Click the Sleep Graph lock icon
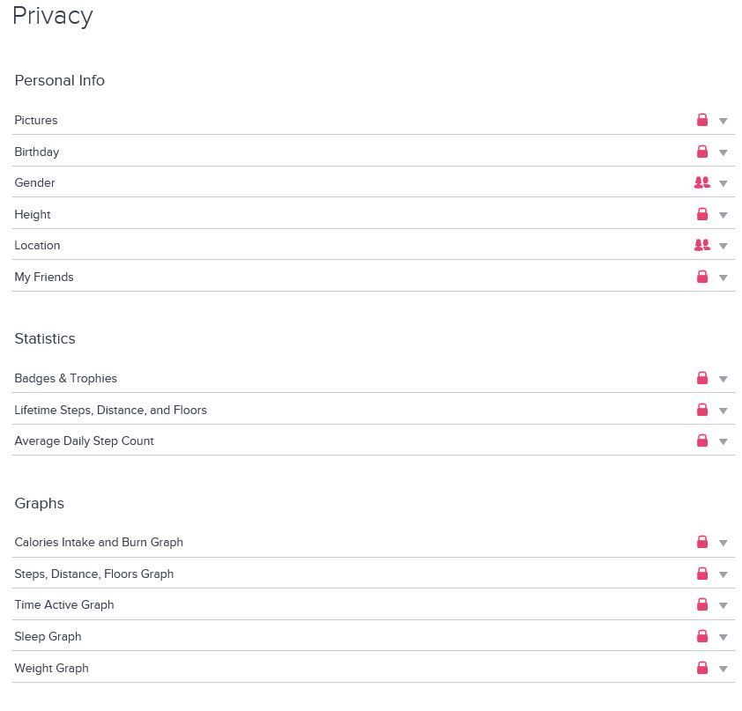This screenshot has width=742, height=711. coord(702,636)
